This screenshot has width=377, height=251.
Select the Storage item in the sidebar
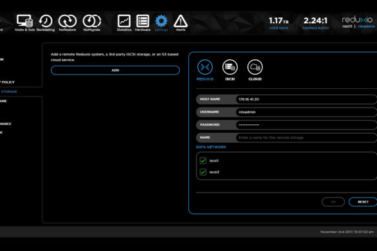[x=8, y=91]
